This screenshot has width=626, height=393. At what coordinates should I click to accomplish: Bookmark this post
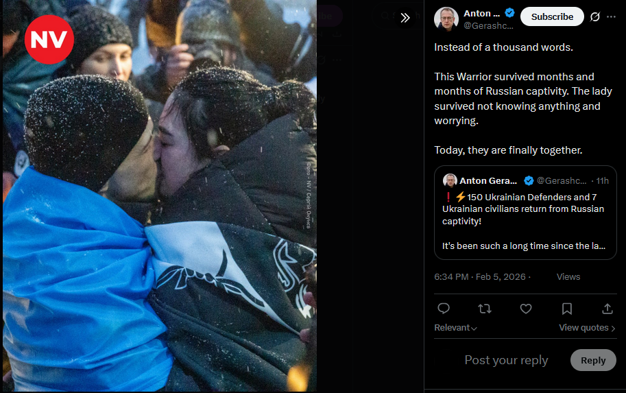pyautogui.click(x=567, y=309)
